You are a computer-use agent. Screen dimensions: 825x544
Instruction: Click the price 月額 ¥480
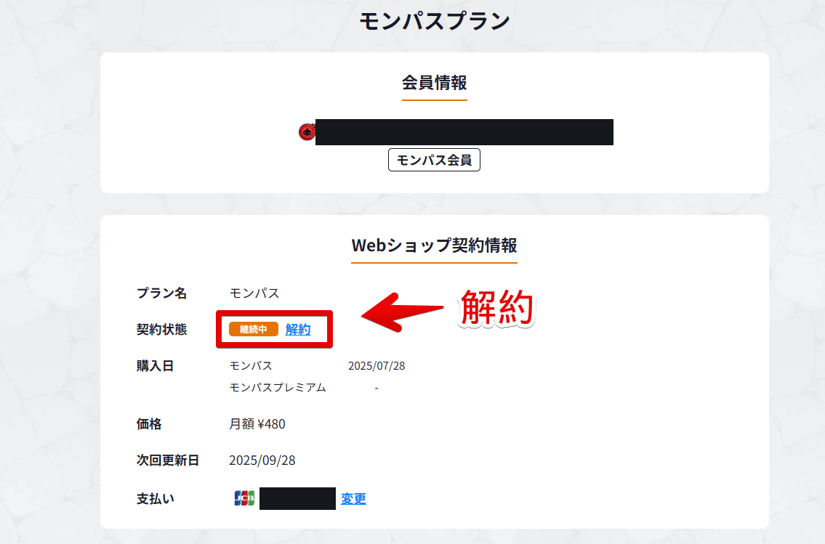coord(257,423)
